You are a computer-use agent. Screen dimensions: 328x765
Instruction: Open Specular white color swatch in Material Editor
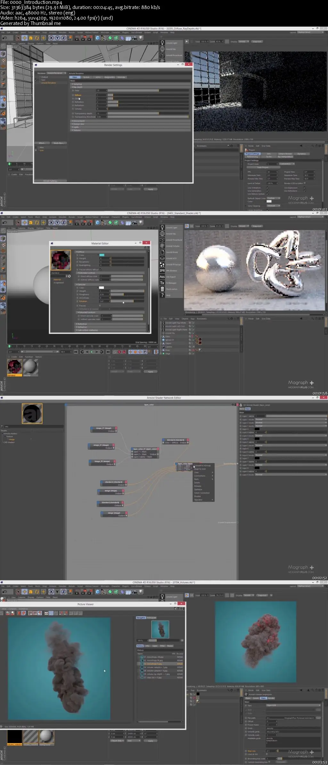click(x=102, y=287)
